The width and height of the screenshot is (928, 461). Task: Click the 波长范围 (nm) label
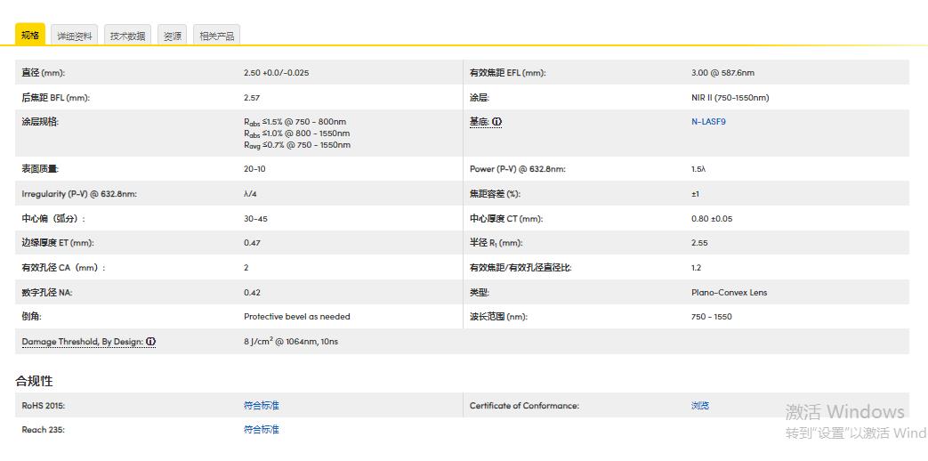tap(498, 317)
